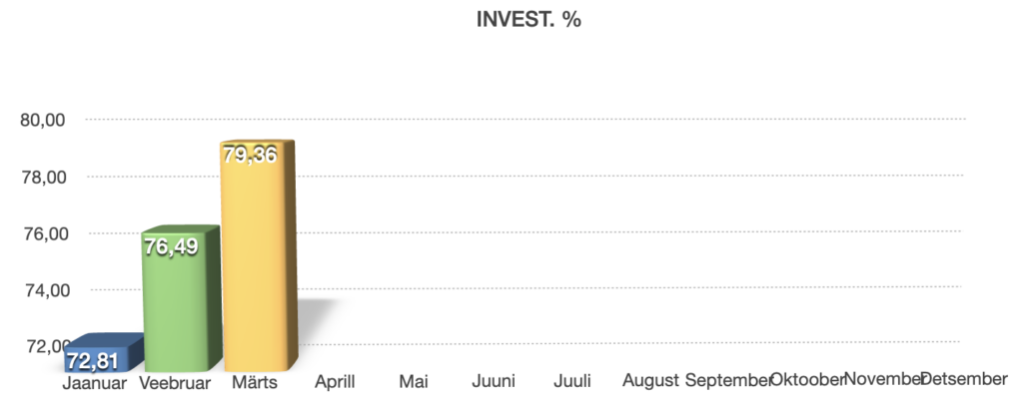Click the Aprill axis label
Screen dimensions: 1023x407
click(337, 382)
